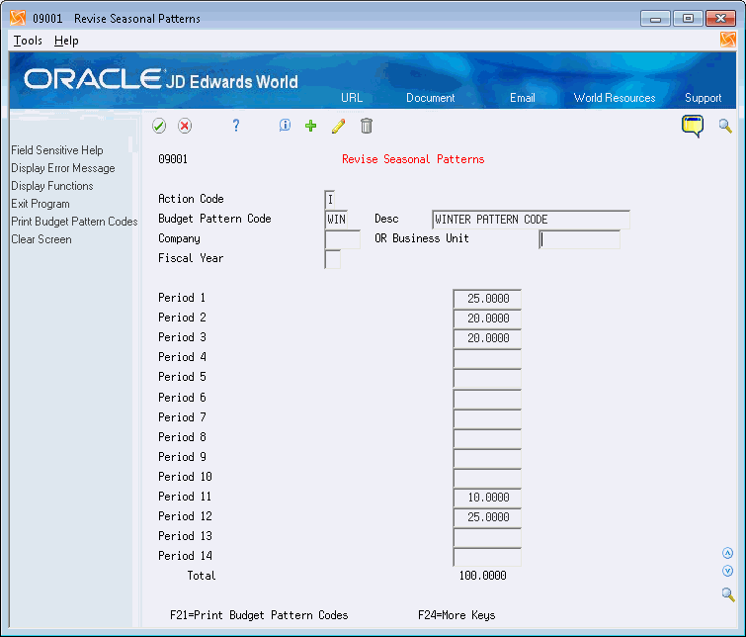This screenshot has height=637, width=746.
Task: Click the orange JD Edwards icon in menu bar
Action: (x=728, y=40)
